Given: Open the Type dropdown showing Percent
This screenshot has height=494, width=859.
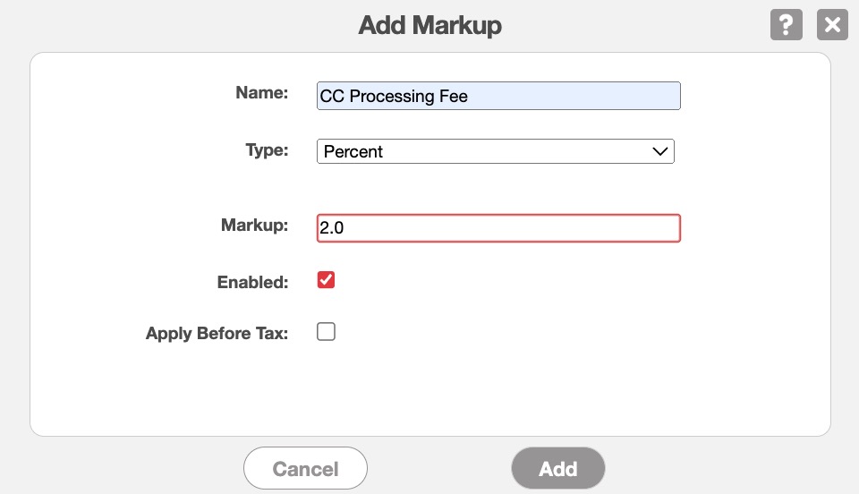Looking at the screenshot, I should click(x=495, y=151).
